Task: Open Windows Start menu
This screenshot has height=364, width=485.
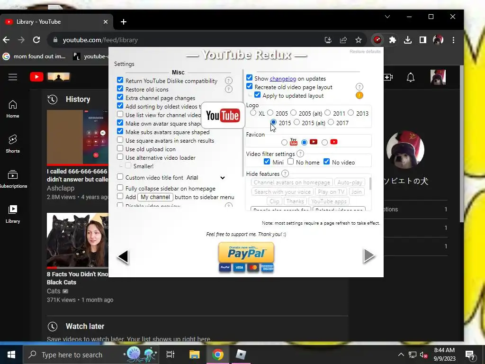Action: click(x=11, y=355)
